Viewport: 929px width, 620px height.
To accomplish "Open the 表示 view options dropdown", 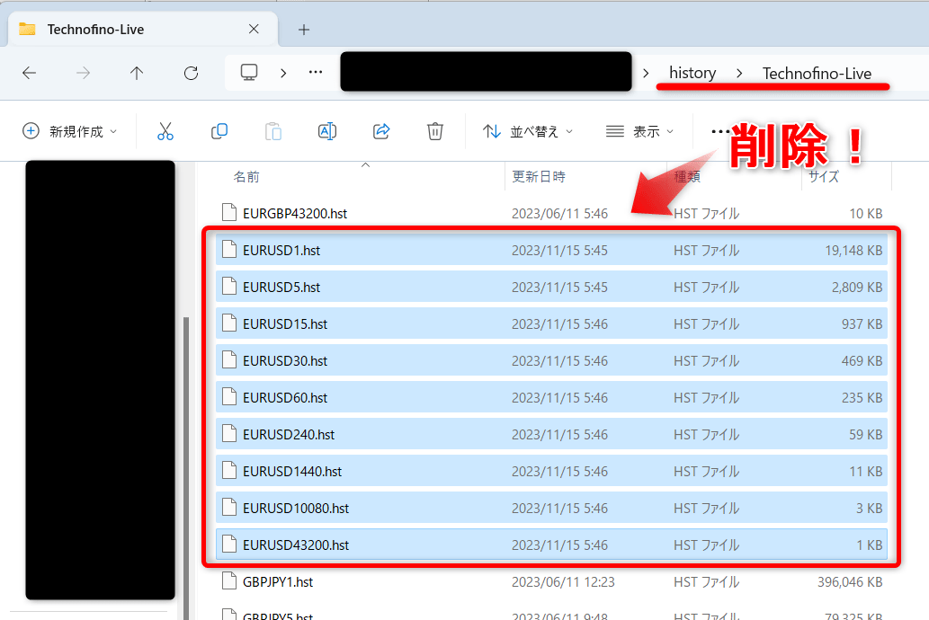I will pyautogui.click(x=639, y=131).
